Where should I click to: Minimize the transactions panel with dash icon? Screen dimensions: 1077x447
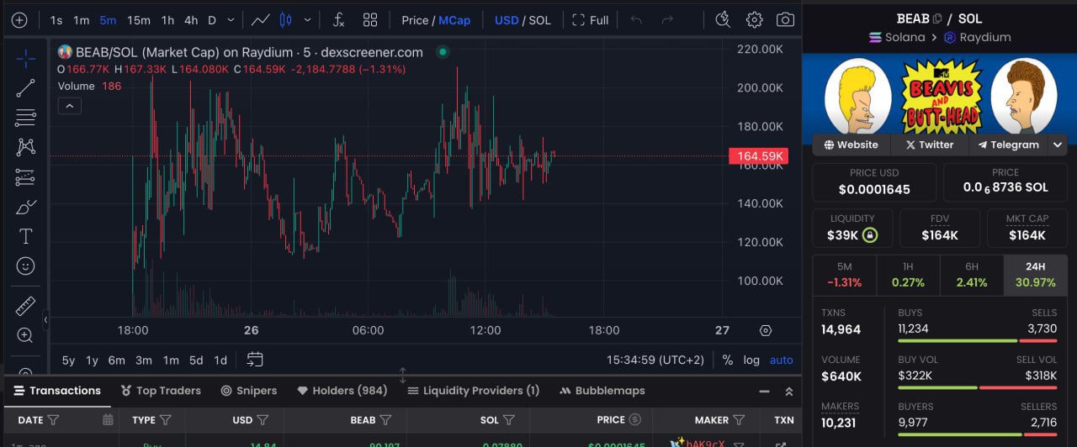point(764,392)
